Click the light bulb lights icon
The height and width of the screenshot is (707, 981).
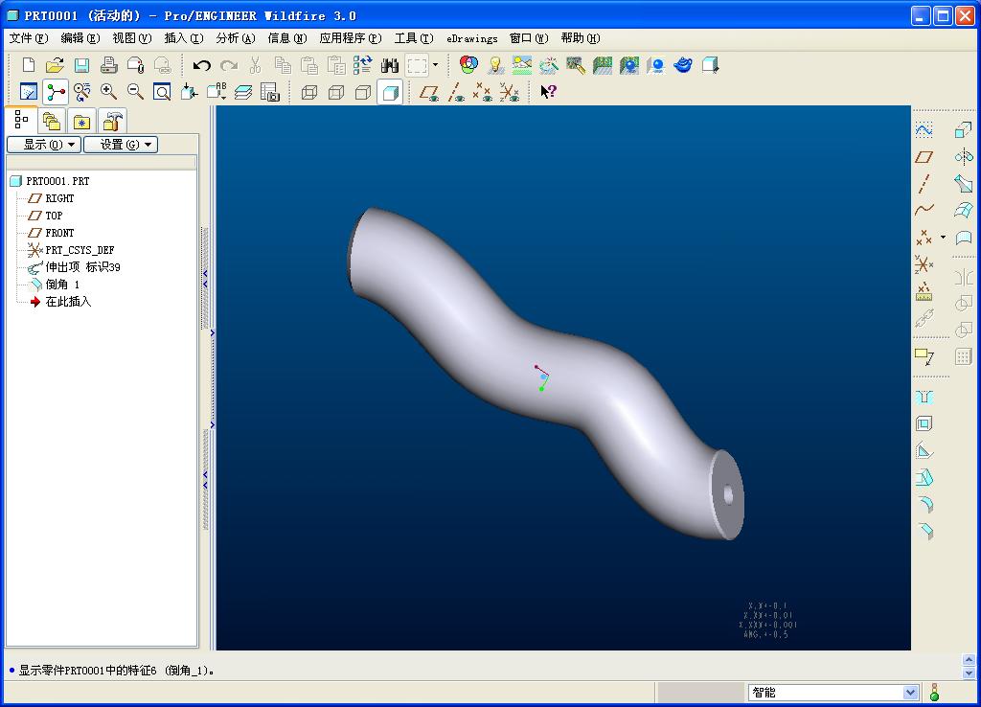click(495, 64)
